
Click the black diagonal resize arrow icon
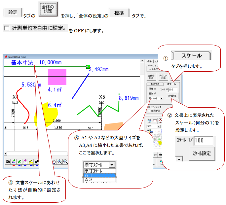tap(37, 161)
